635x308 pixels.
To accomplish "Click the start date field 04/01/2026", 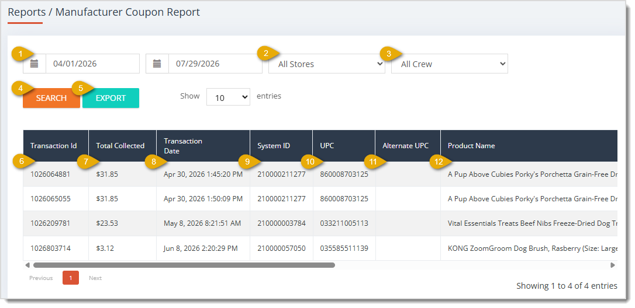I will pyautogui.click(x=93, y=64).
